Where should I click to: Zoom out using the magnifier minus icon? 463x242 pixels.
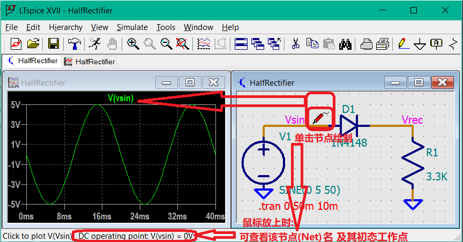tap(167, 44)
